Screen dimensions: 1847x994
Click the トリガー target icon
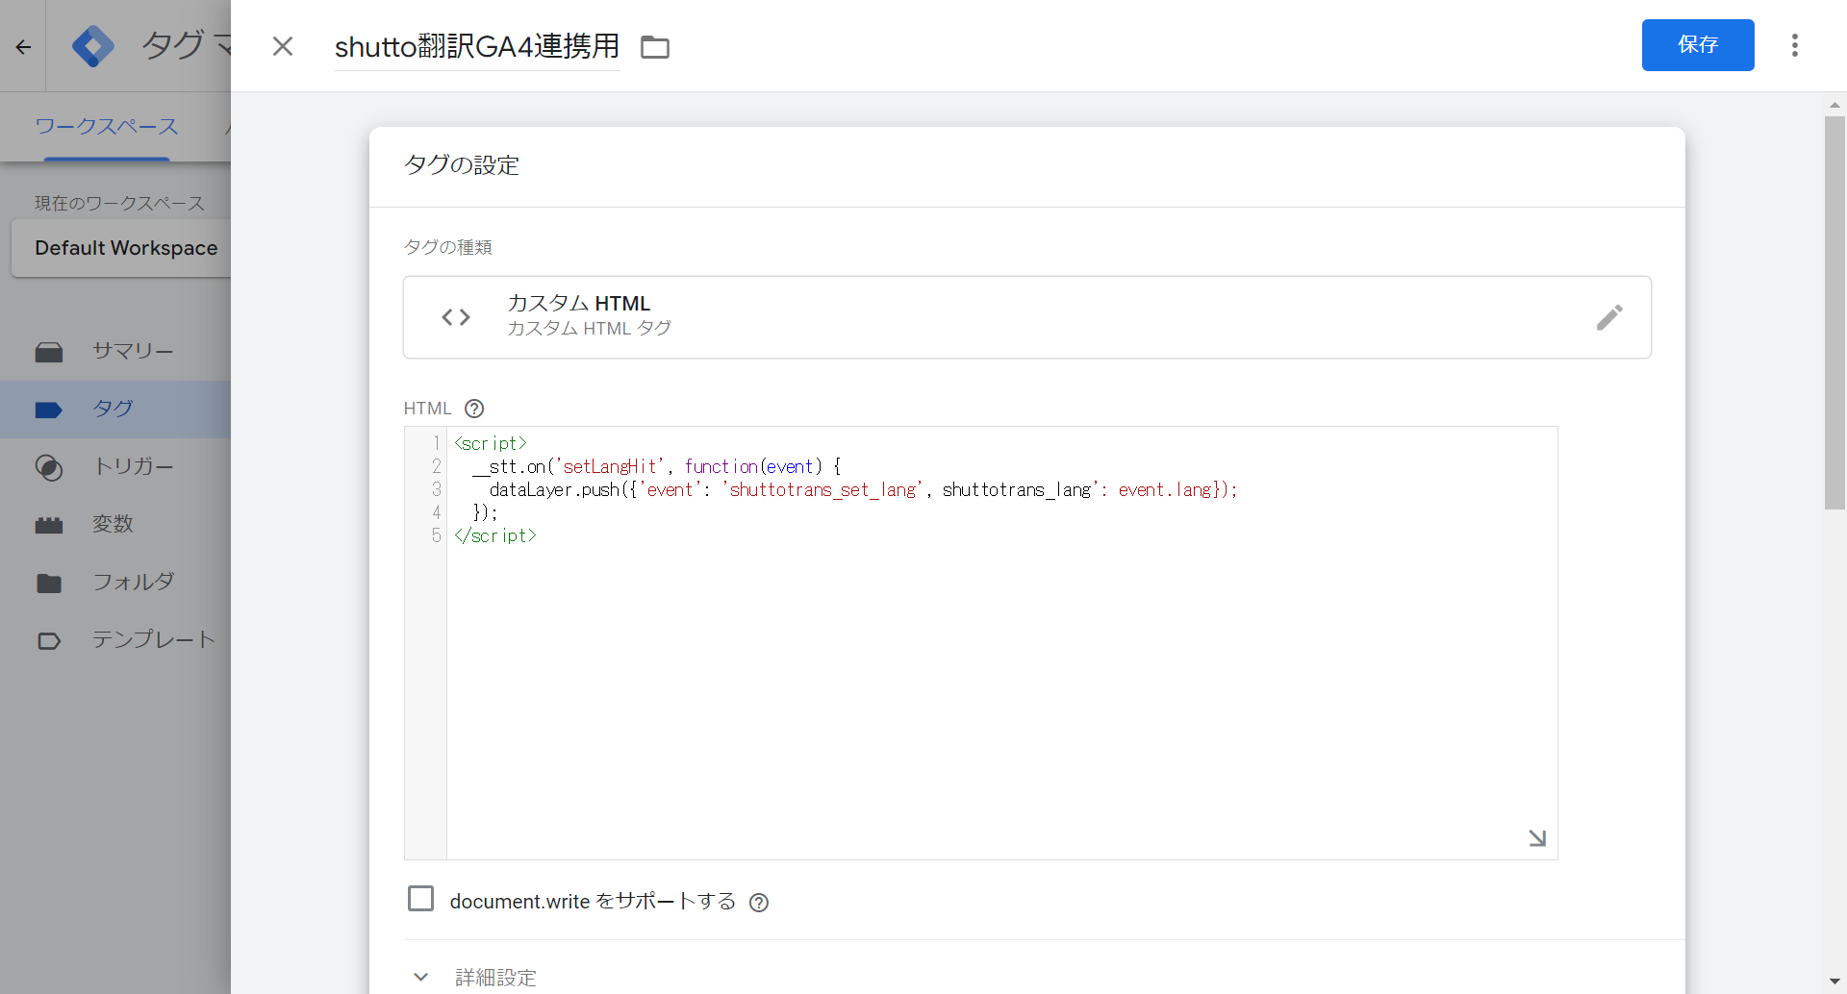(49, 467)
